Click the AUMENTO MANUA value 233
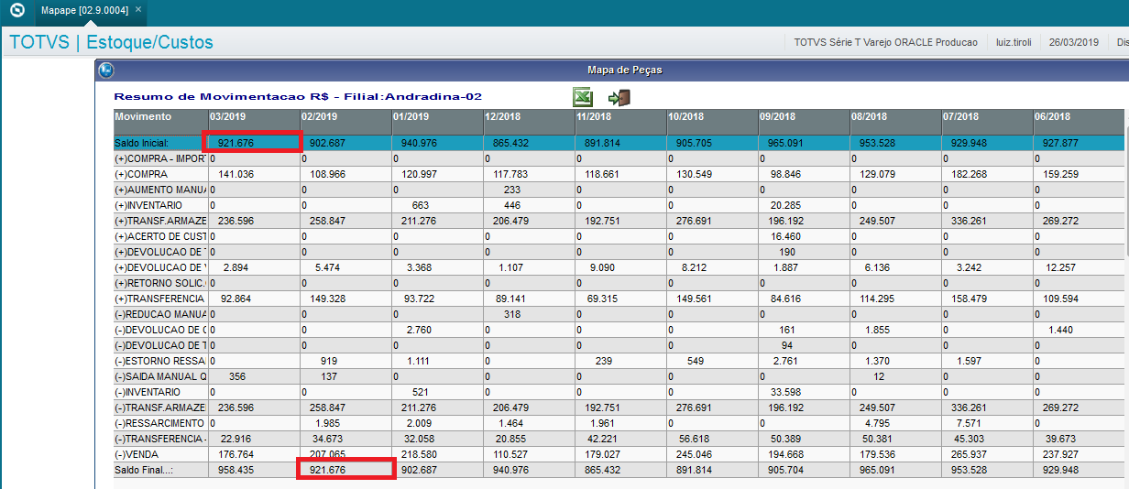 (x=512, y=190)
